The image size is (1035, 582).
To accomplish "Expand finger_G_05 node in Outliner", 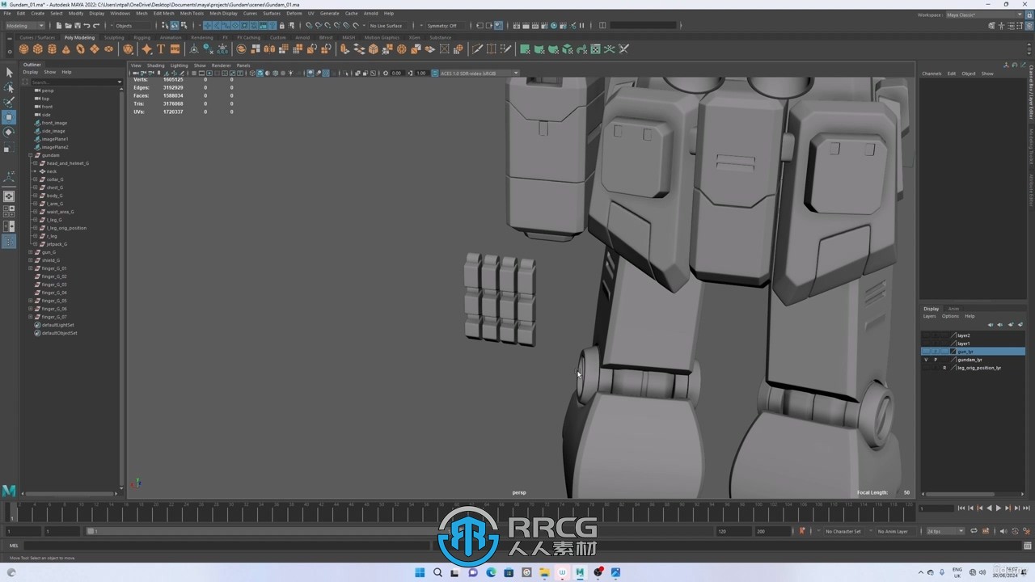I will coord(31,301).
